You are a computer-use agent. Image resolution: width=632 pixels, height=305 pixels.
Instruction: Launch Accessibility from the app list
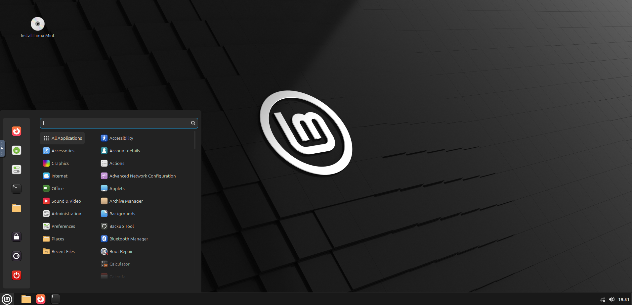point(146,138)
